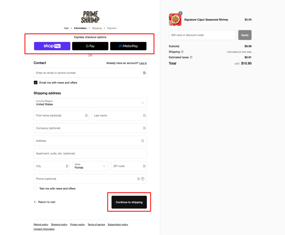Image resolution: width=285 pixels, height=235 pixels.
Task: Open the Country/Region dropdown
Action: [90, 103]
